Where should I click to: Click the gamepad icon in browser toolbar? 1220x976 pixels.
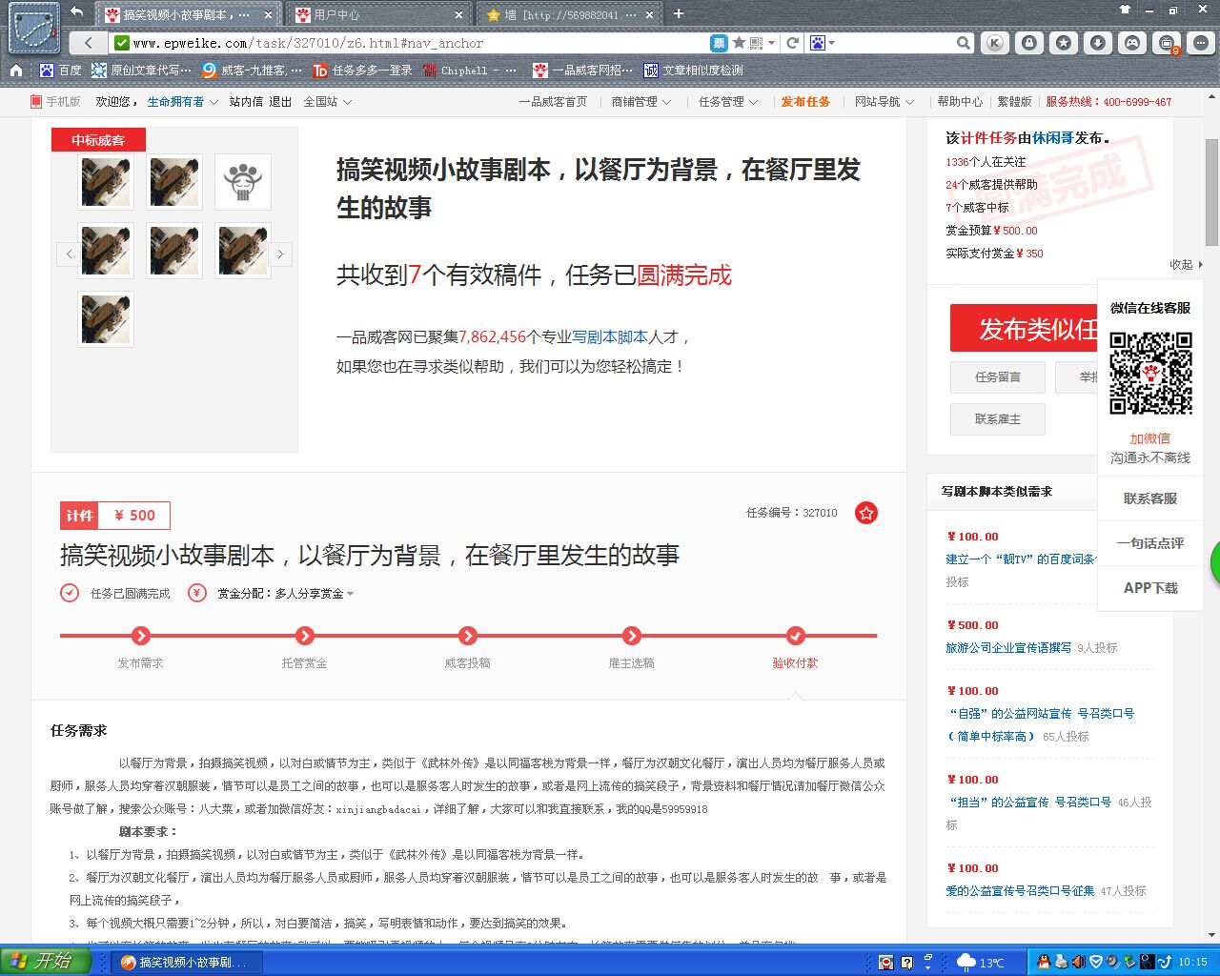(1131, 43)
